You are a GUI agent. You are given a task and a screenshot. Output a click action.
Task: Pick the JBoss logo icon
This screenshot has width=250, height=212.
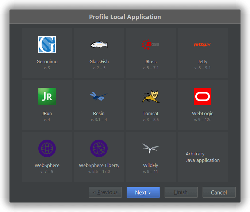click(x=150, y=45)
